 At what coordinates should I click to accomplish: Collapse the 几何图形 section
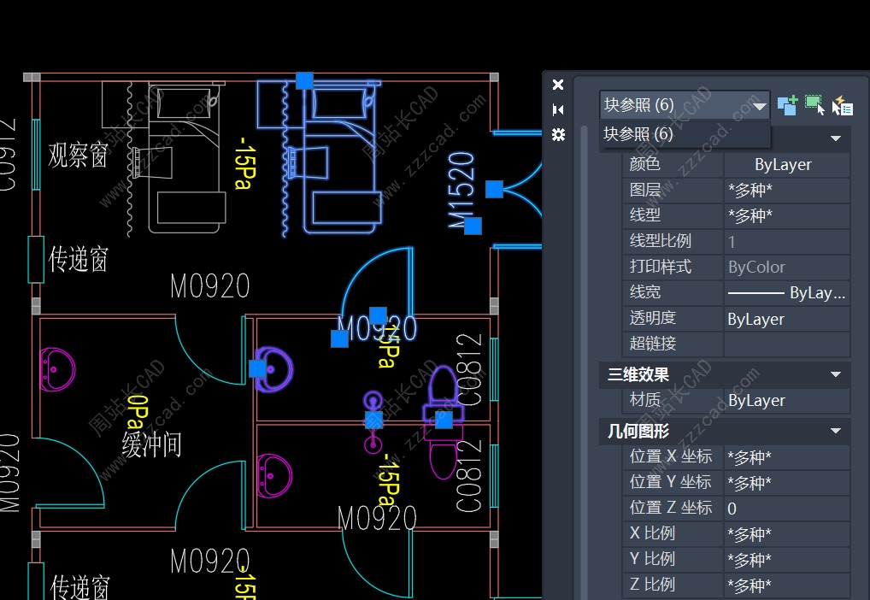click(x=836, y=431)
